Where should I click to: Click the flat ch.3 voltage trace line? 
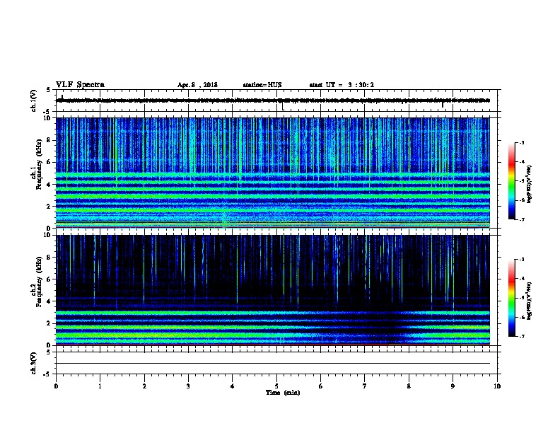click(x=273, y=364)
